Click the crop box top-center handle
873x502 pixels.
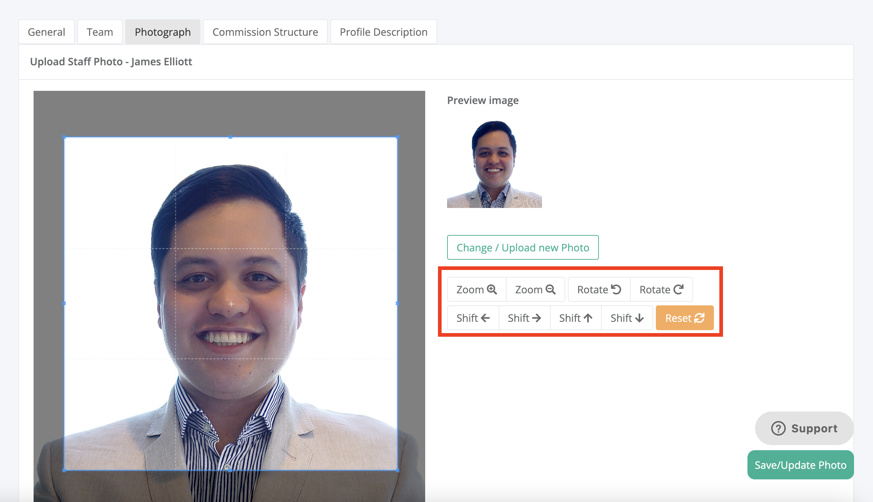point(230,137)
